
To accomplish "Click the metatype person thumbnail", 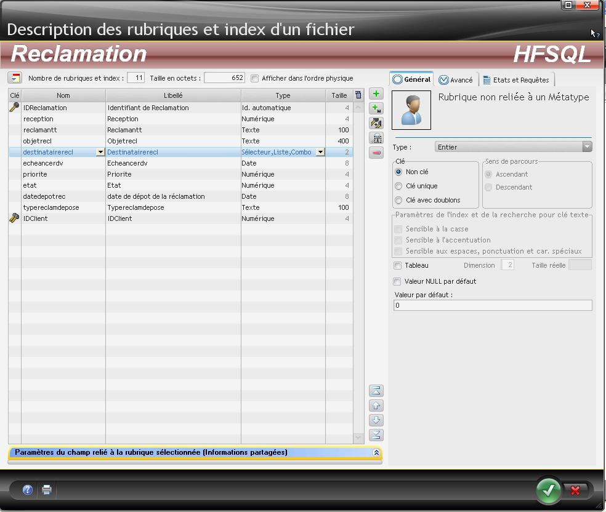I will coord(411,110).
